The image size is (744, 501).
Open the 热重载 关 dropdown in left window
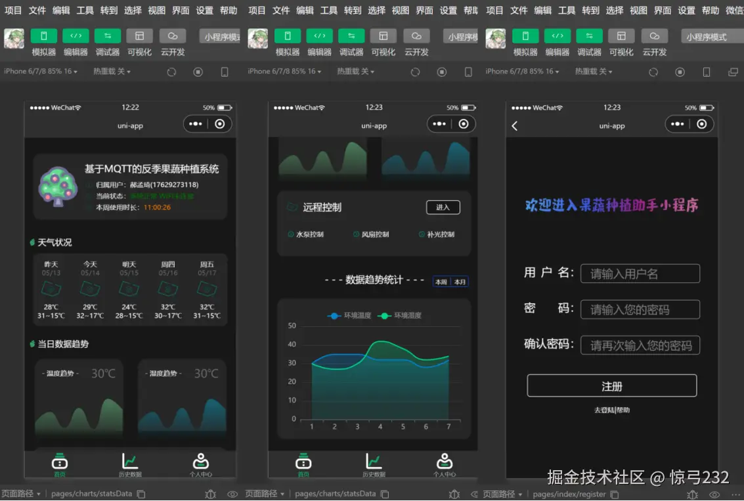point(112,71)
